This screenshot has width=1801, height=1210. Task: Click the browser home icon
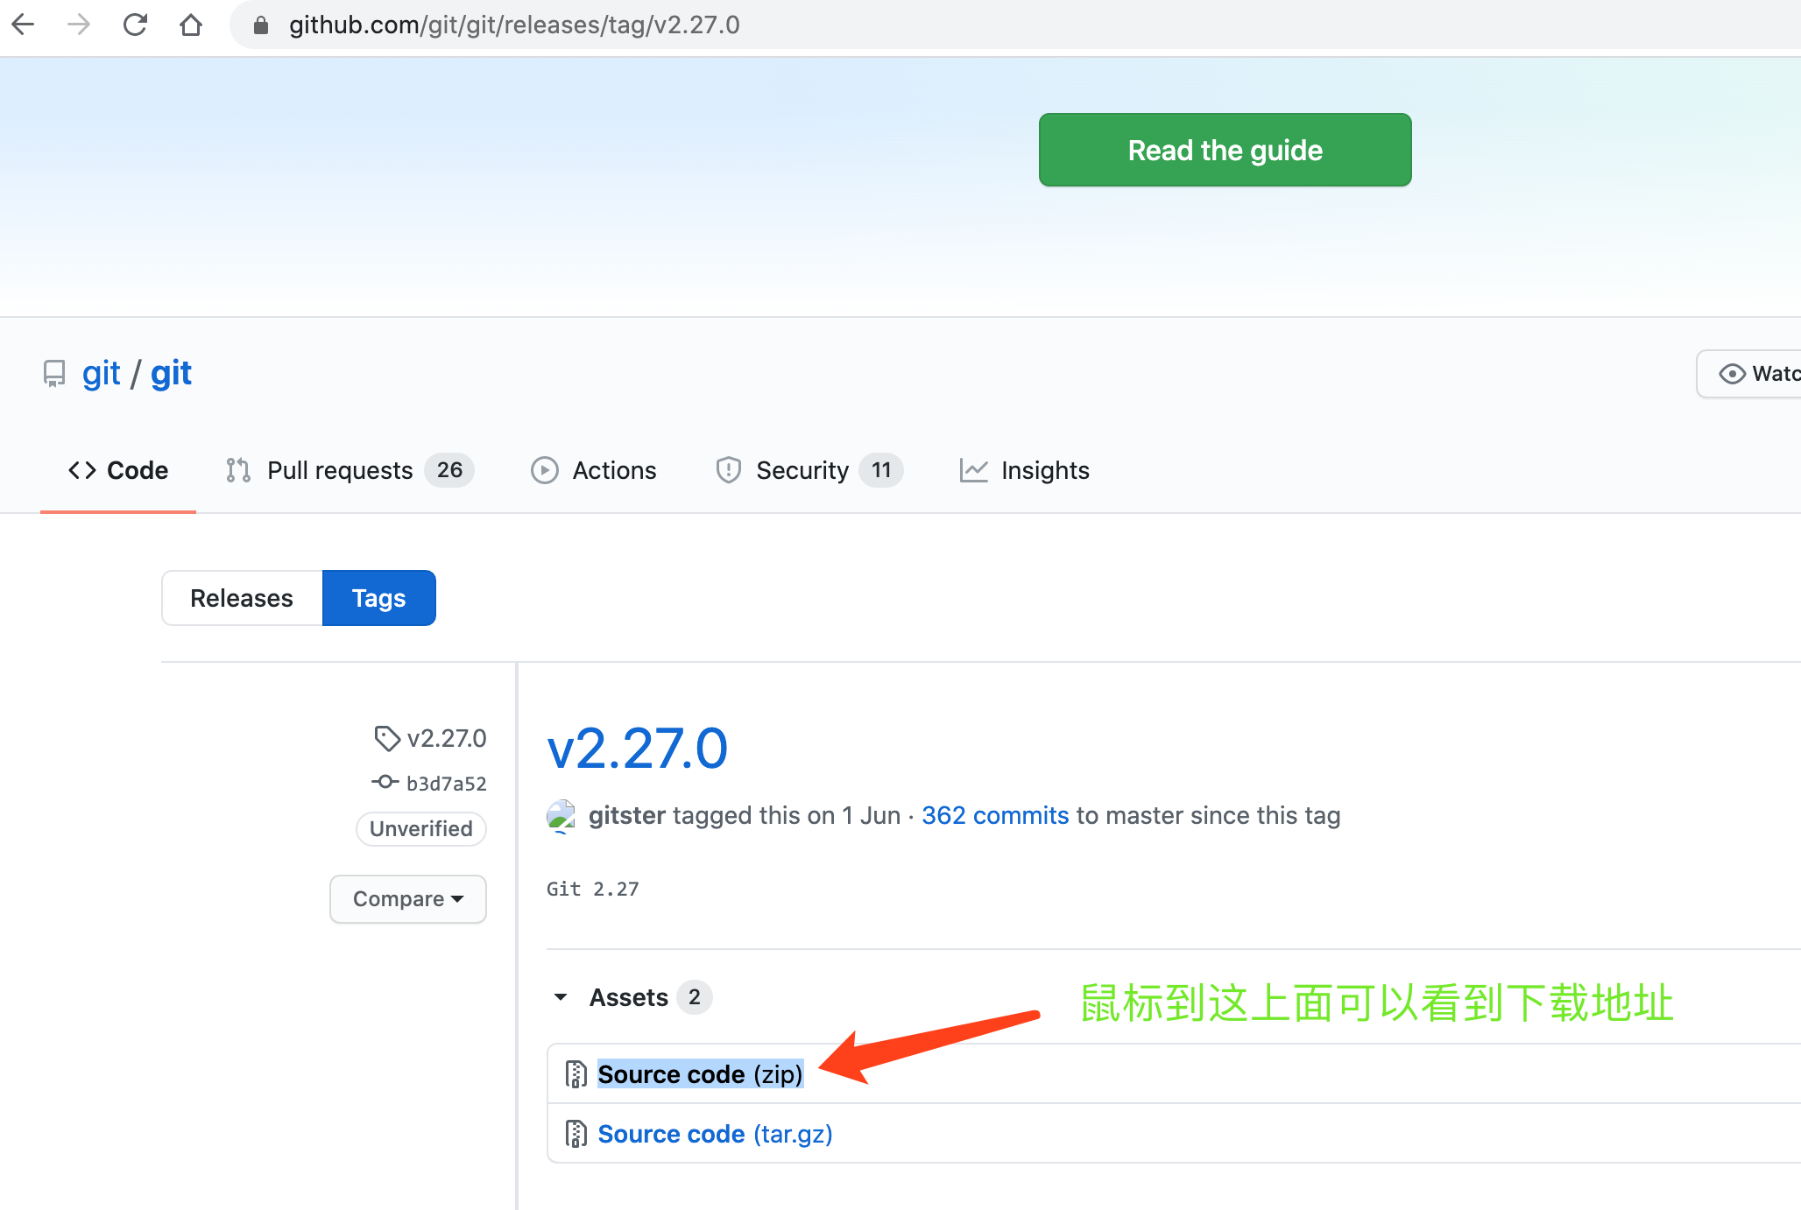(x=192, y=25)
